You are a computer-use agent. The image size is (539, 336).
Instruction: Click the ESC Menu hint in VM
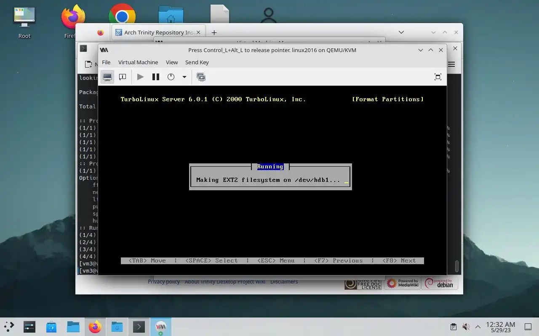coord(276,260)
